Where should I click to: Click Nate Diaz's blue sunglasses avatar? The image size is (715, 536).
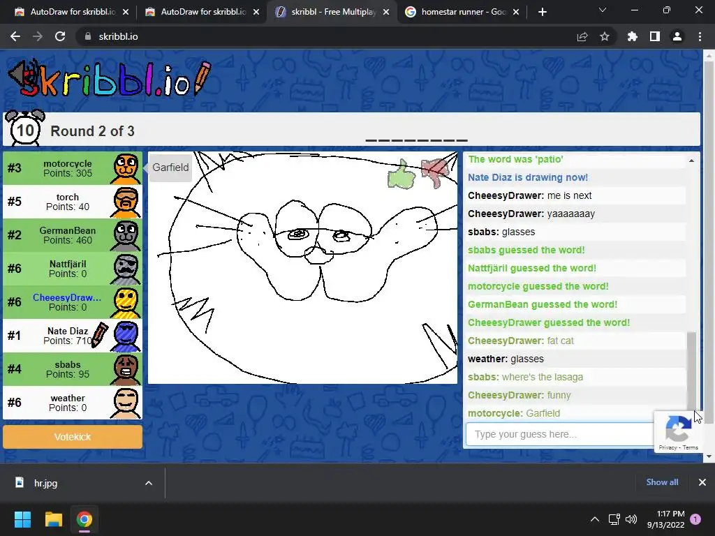(x=126, y=336)
